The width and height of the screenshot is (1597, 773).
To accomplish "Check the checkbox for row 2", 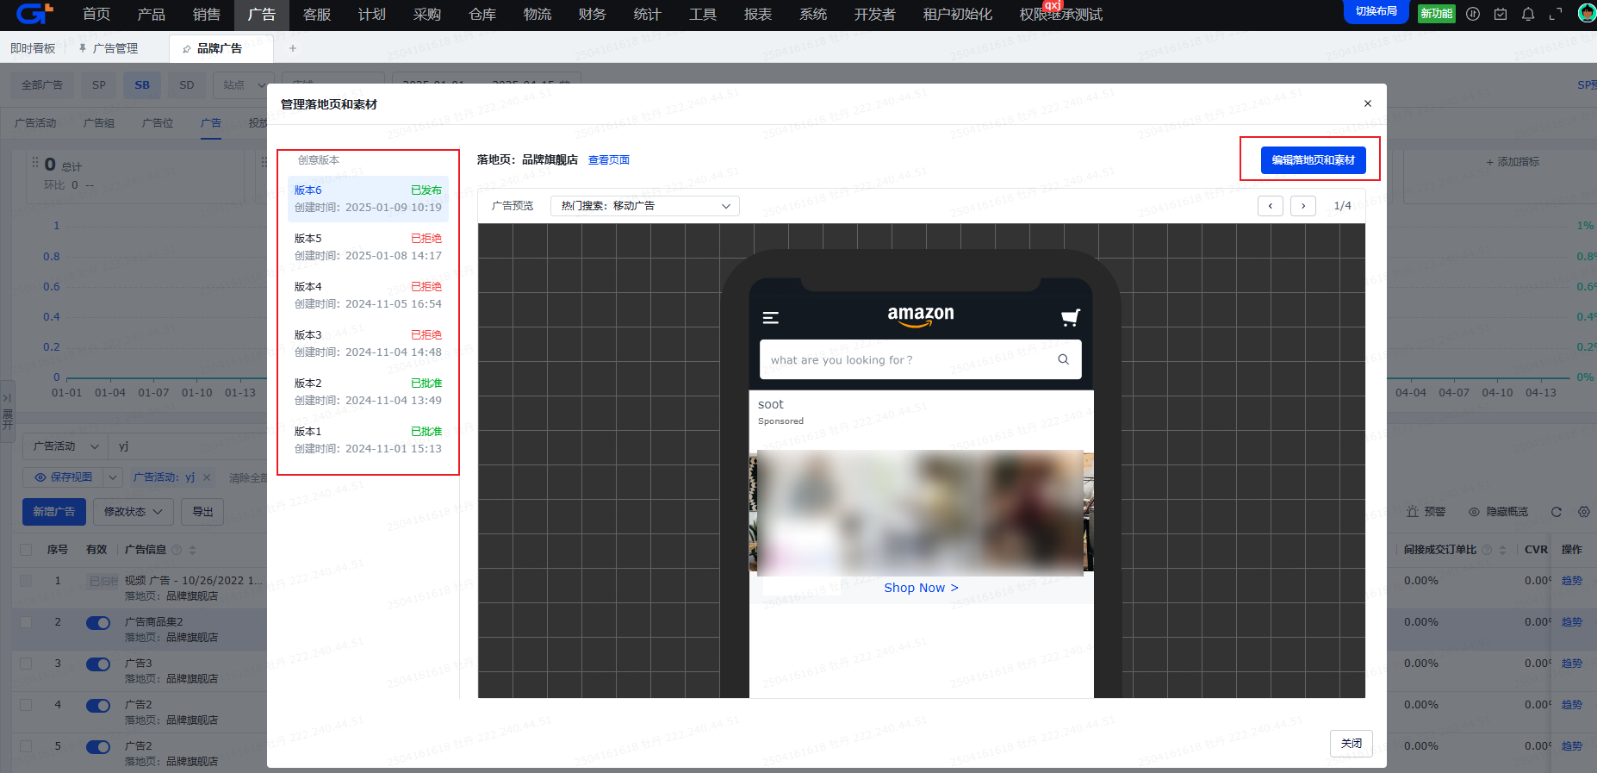I will point(26,622).
